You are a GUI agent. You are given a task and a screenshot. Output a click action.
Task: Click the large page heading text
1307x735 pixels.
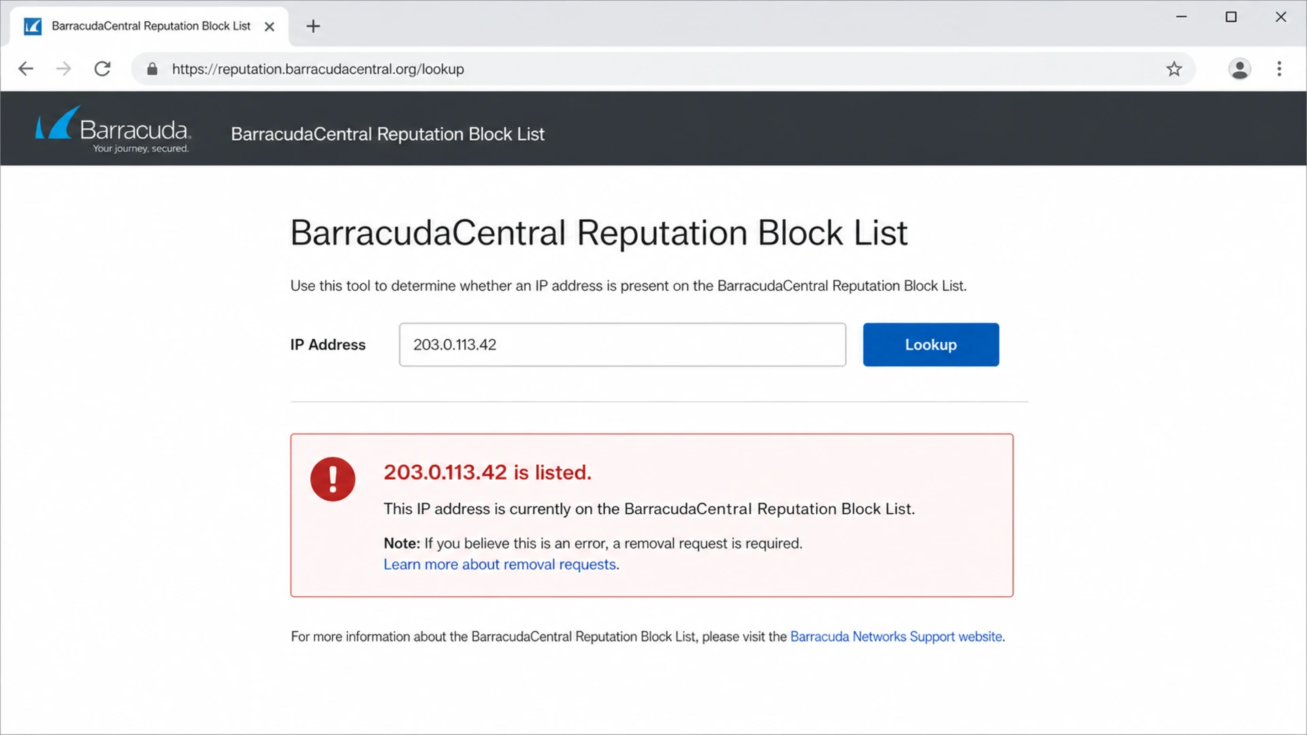coord(599,233)
